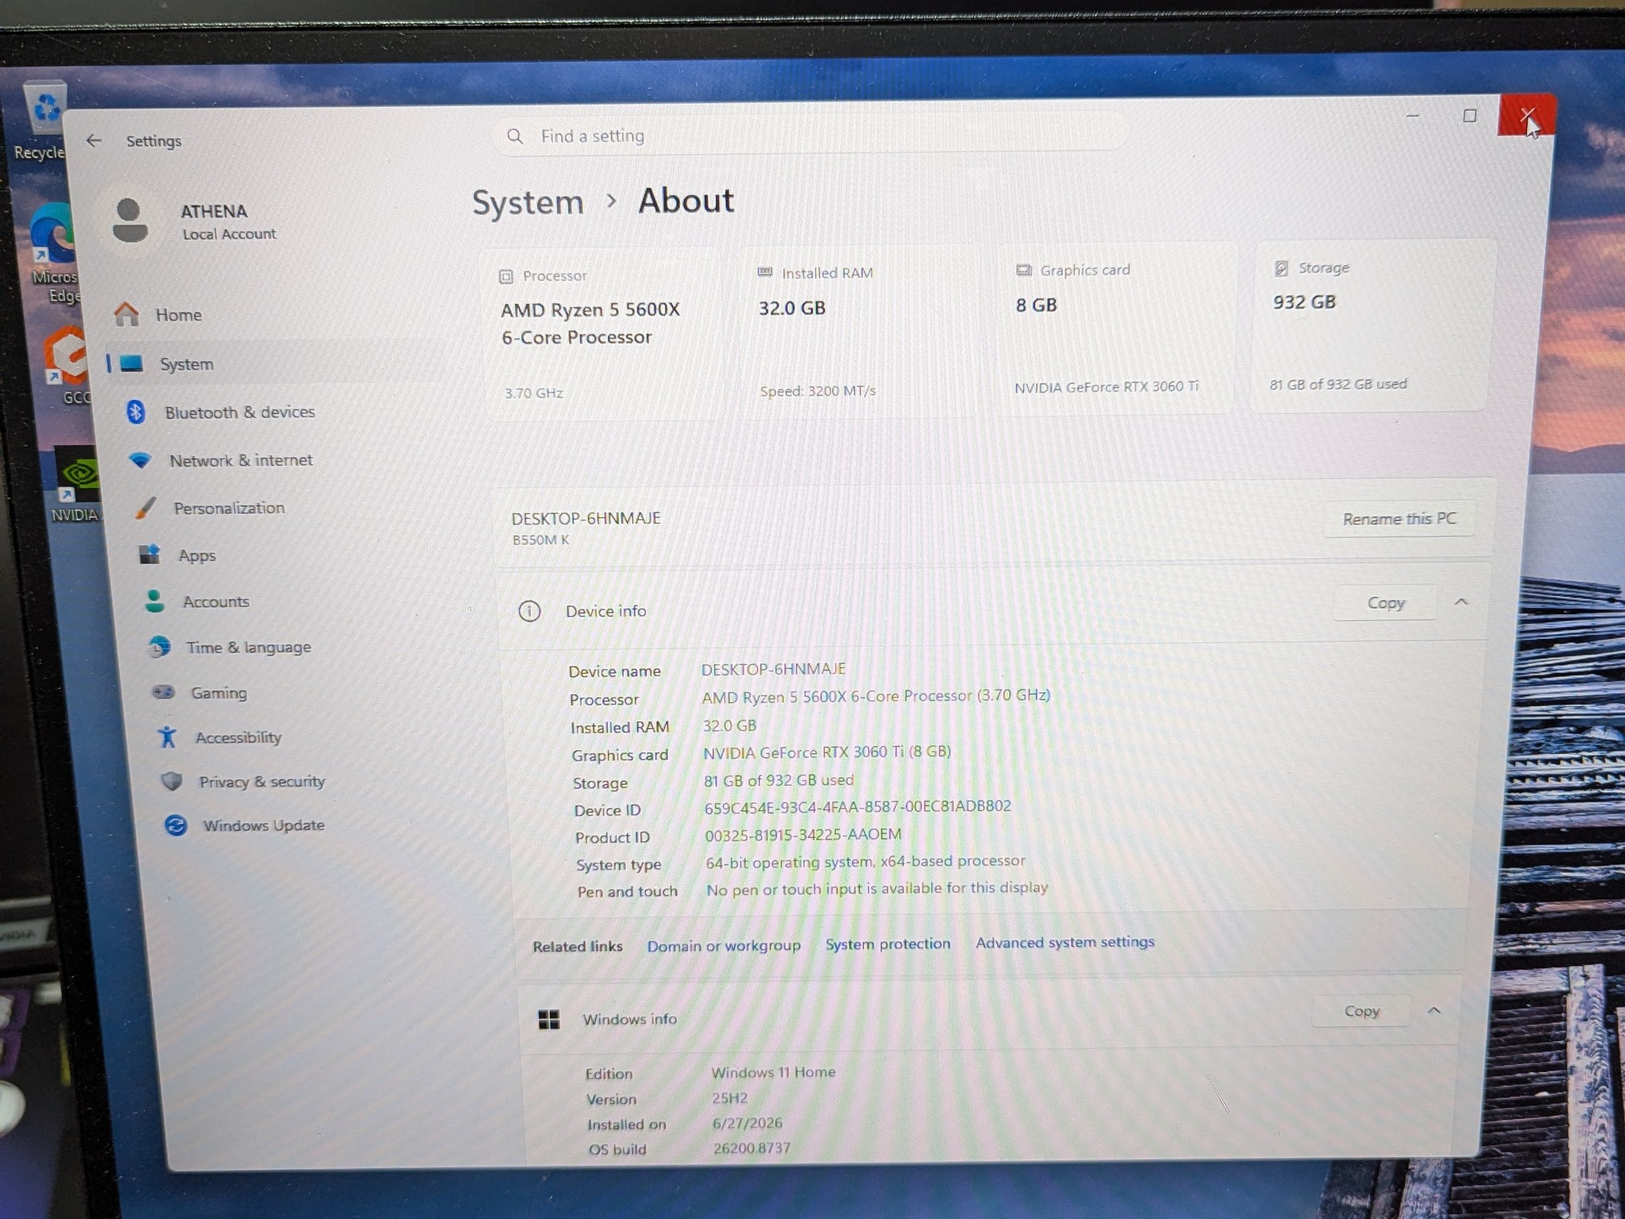Click the Device ID value 659C454E-93C4...

click(858, 806)
